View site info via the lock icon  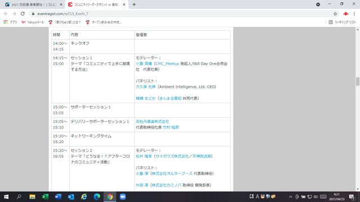click(33, 13)
